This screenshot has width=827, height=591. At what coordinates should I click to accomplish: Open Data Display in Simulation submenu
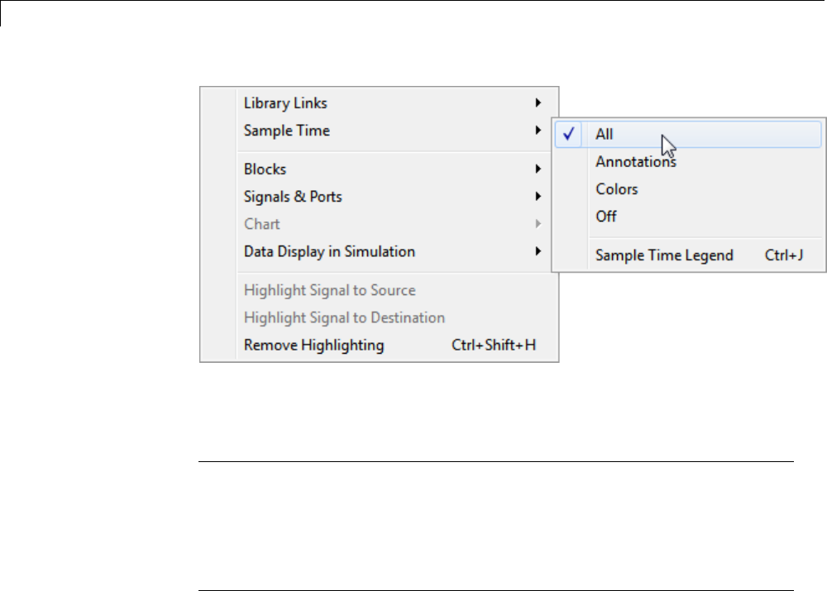[x=329, y=251]
